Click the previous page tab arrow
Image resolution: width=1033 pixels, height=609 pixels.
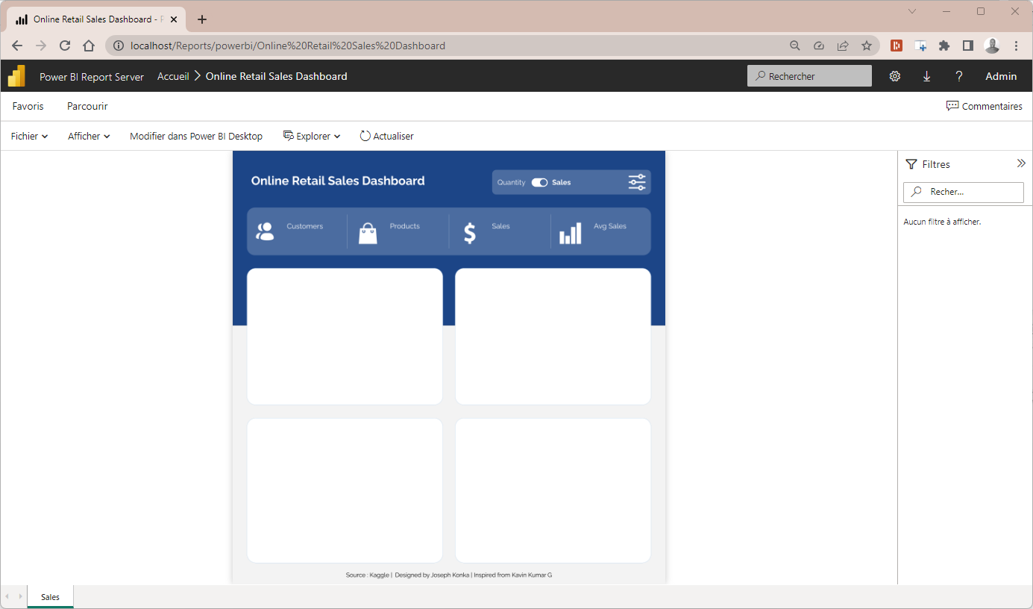click(x=7, y=597)
